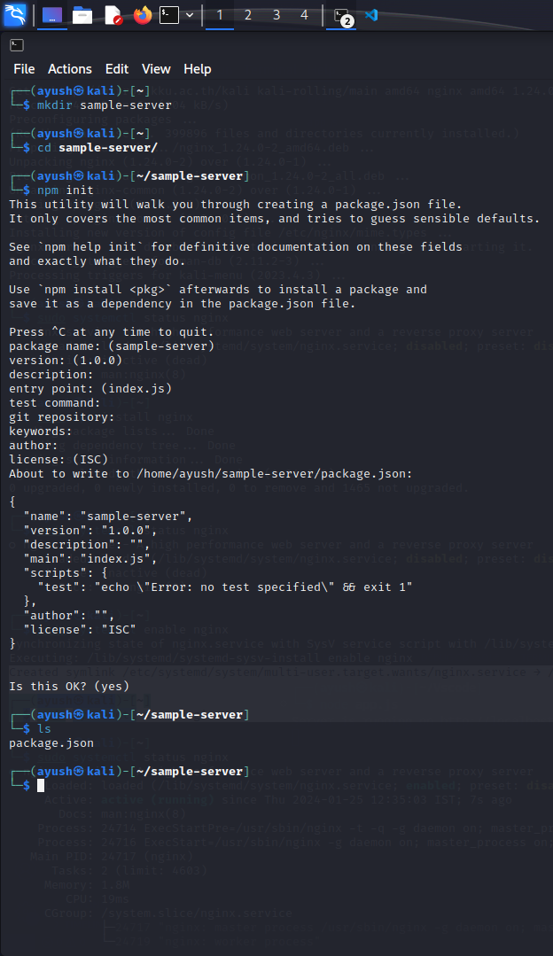Open the Help menu
Screen dimensions: 553x956
(x=197, y=69)
